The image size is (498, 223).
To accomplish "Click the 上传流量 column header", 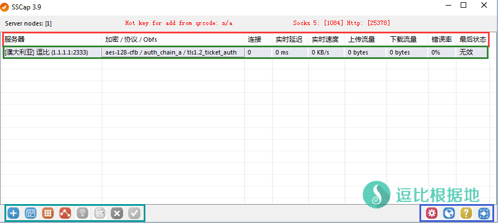I will click(x=362, y=39).
